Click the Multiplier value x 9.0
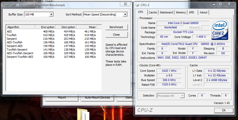Screen dimensions: 238x120 pos(169,75)
